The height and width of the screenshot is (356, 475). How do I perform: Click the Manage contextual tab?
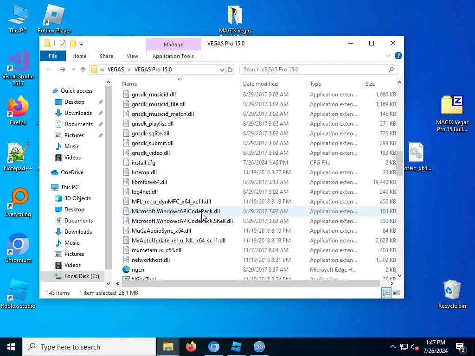pos(173,44)
